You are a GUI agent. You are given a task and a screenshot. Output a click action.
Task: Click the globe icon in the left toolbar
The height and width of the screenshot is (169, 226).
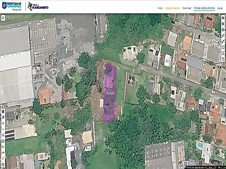[x=3, y=112]
